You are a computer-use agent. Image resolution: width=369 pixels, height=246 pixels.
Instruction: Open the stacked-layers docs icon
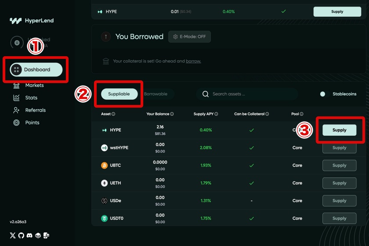[38, 235]
